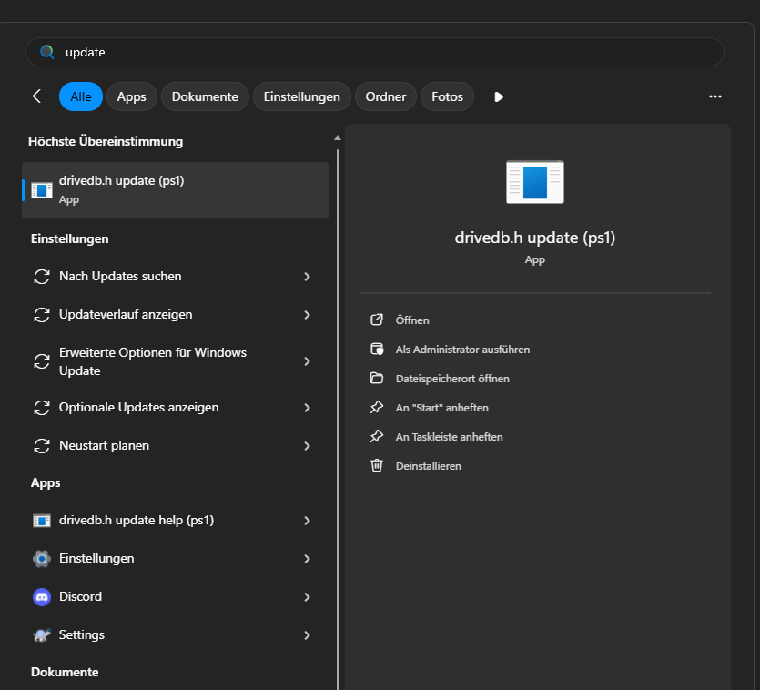Show more filter categories with play arrow
The height and width of the screenshot is (690, 760).
499,97
